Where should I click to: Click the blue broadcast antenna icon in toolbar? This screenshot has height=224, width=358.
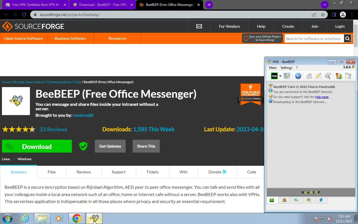click(298, 76)
